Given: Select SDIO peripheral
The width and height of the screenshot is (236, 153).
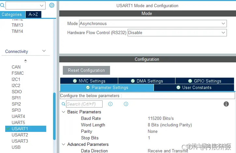Looking at the screenshot, I should [x=17, y=92].
